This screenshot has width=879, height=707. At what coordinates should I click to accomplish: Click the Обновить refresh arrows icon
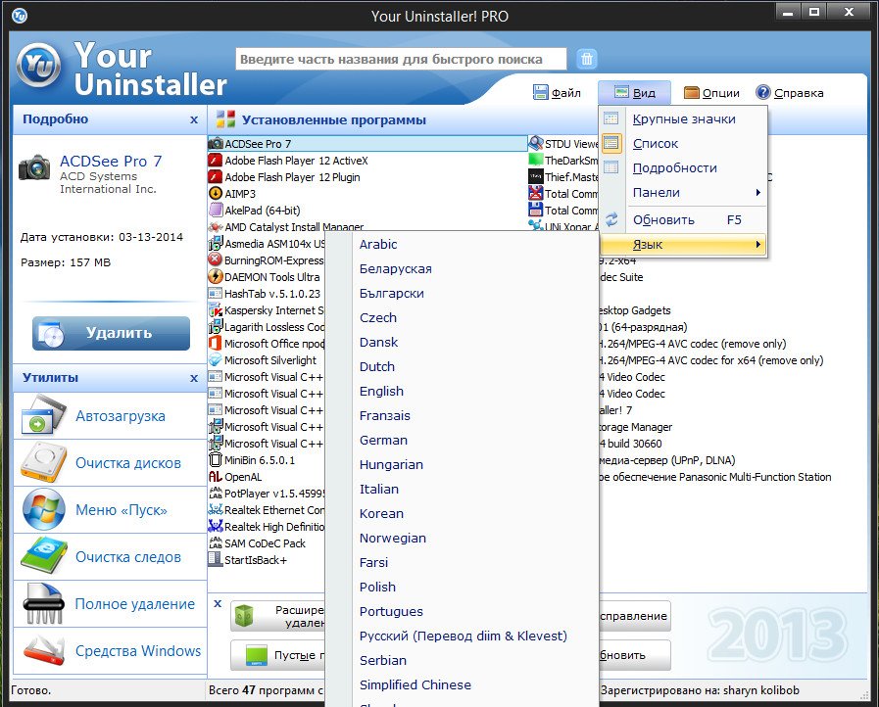(x=611, y=219)
